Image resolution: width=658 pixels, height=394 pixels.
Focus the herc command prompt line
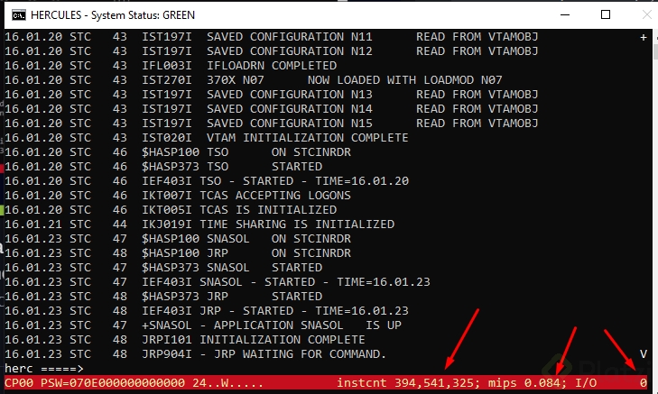[x=181, y=369]
